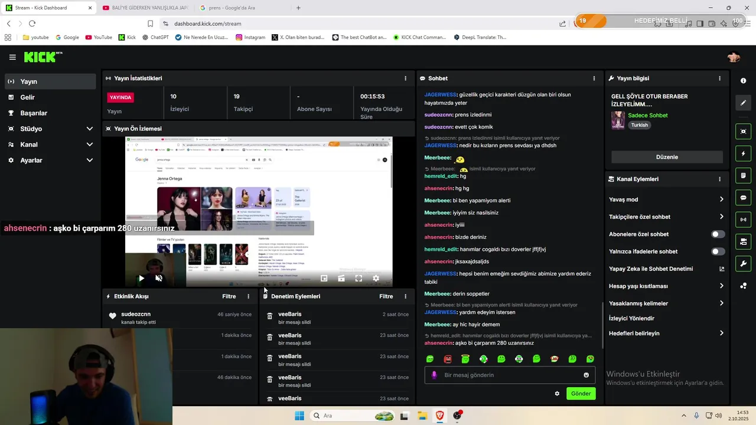This screenshot has height=425, width=756.
Task: Click the pencil edit icon in right sidebar
Action: click(743, 103)
